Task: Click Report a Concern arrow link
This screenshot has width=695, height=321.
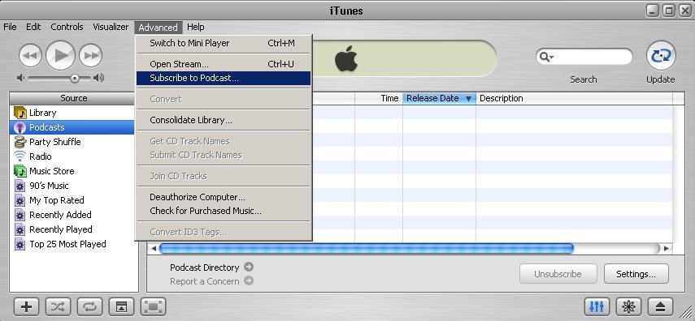Action: (249, 280)
